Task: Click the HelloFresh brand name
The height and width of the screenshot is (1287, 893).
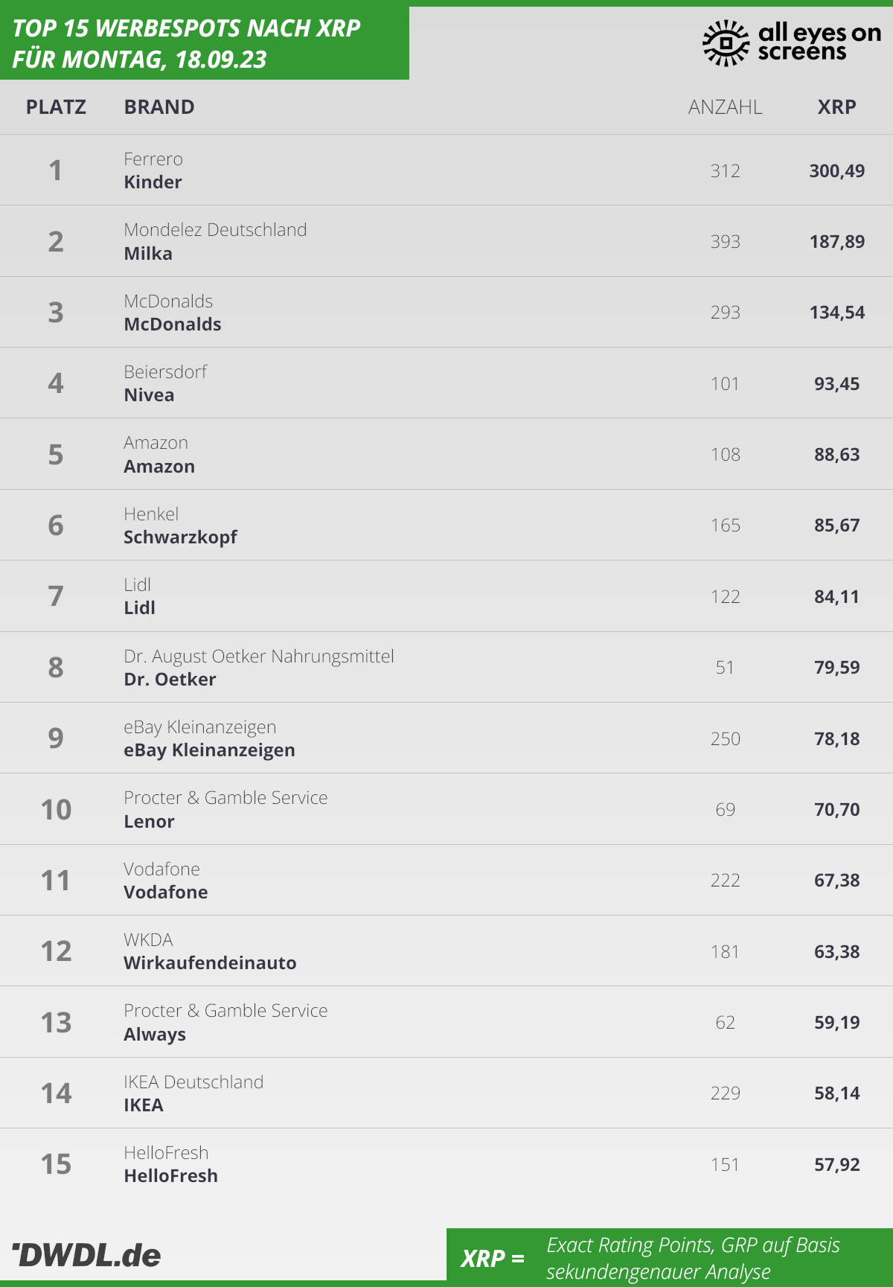Action: 170,1176
